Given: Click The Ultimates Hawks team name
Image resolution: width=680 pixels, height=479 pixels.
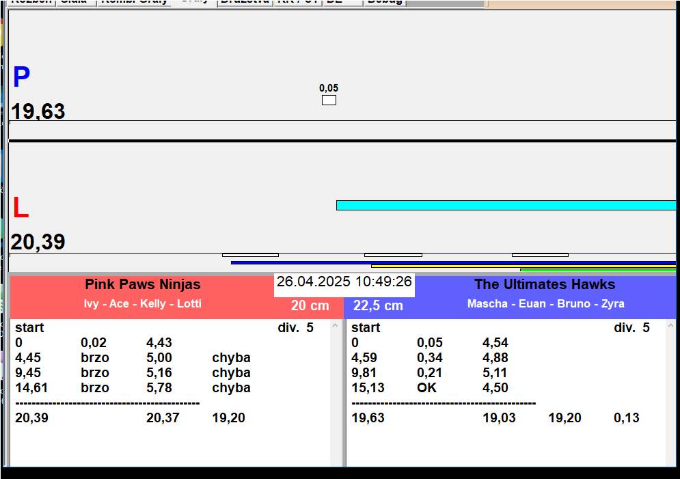Looking at the screenshot, I should [x=545, y=284].
